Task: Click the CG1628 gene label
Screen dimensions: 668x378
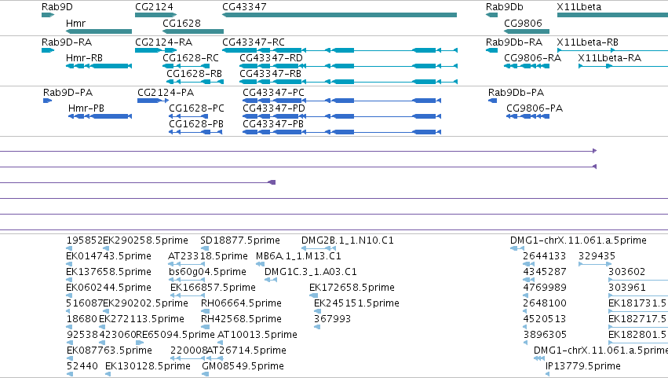Action: pyautogui.click(x=181, y=23)
